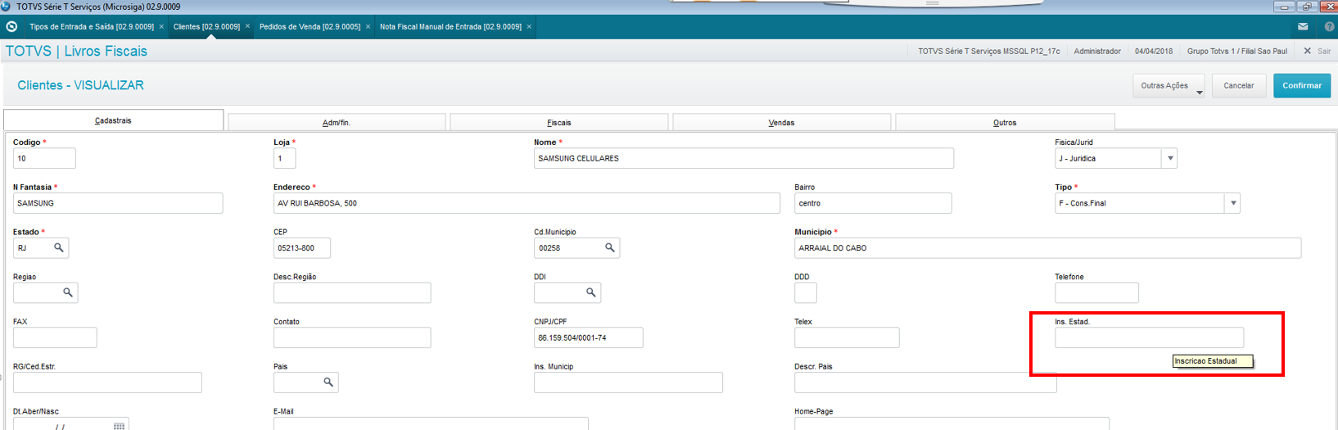Open DDI lookup magnifier icon
Screen dimensions: 1338x430
591,292
